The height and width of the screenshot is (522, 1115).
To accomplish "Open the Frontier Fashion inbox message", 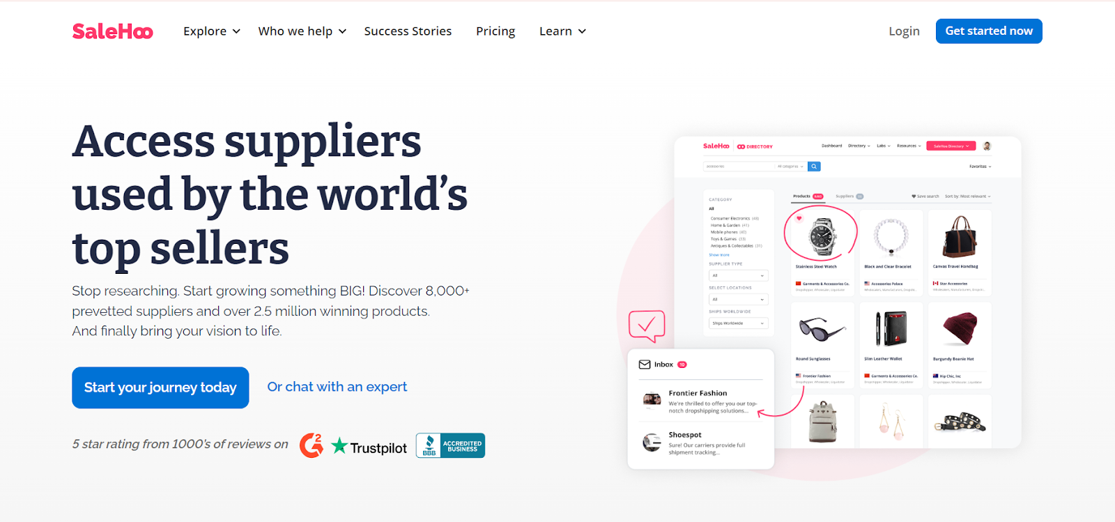I will click(701, 401).
